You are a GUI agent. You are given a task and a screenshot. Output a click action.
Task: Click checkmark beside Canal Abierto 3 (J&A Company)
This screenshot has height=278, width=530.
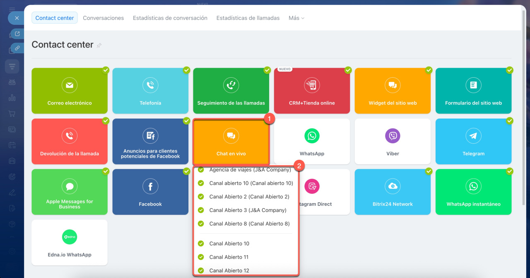[201, 210]
